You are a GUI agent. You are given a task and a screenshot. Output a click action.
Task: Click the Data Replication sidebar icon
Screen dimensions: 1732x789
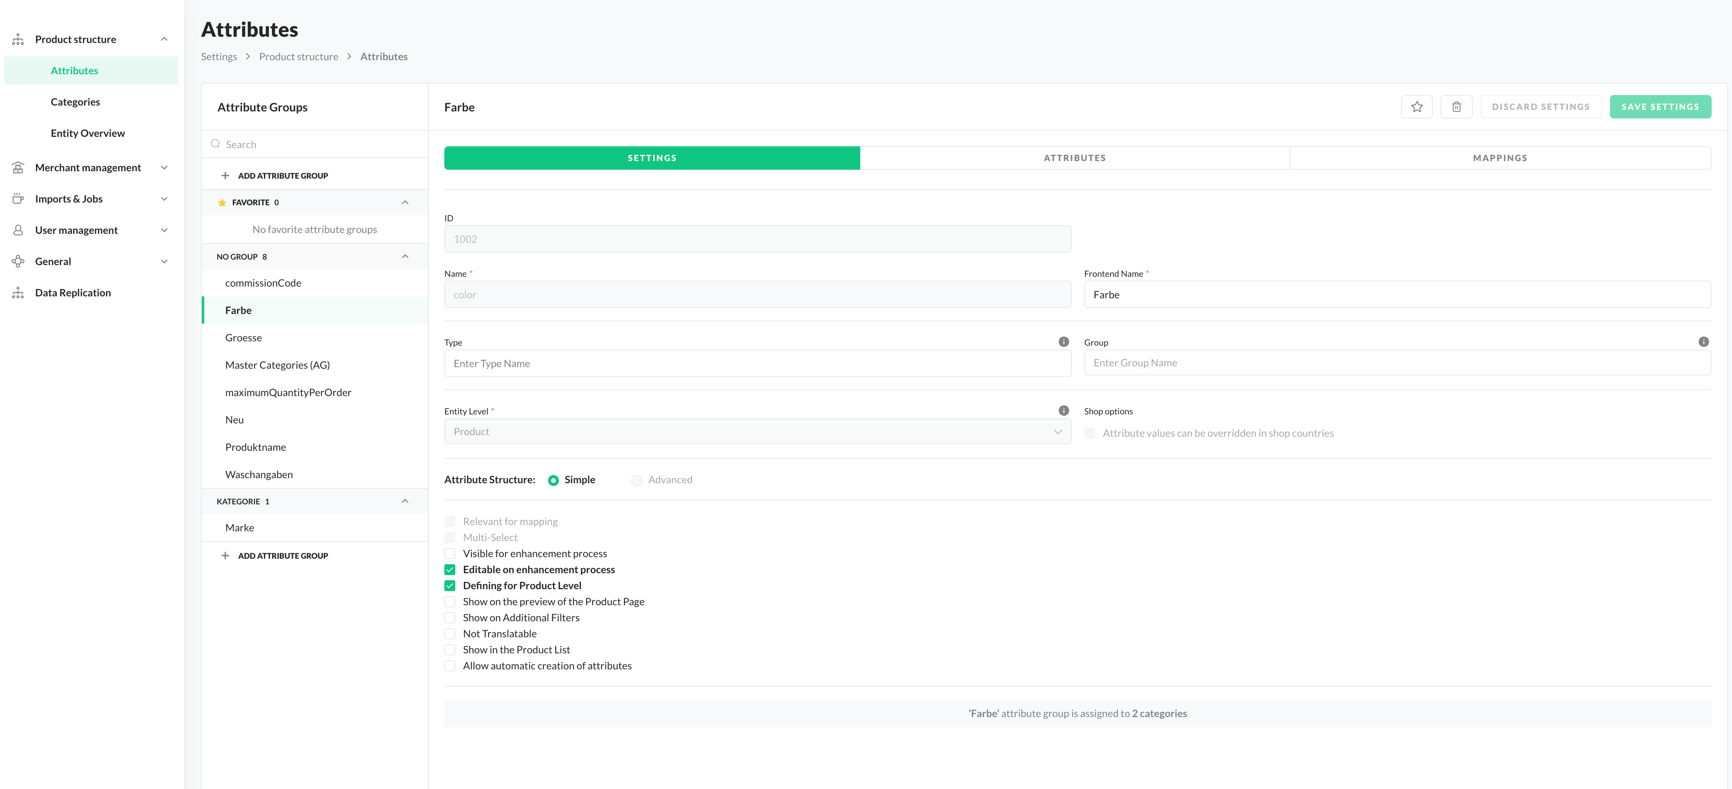[18, 293]
